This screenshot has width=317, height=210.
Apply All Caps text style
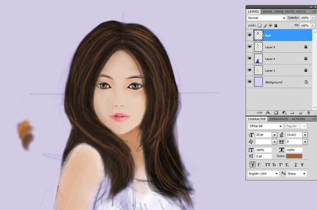coord(267,165)
